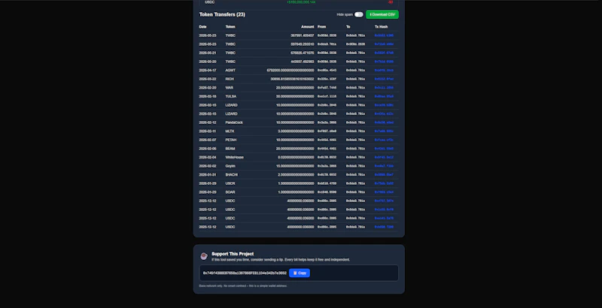Select the 2026-02-04 date cell
The width and height of the screenshot is (602, 308).
tap(208, 158)
